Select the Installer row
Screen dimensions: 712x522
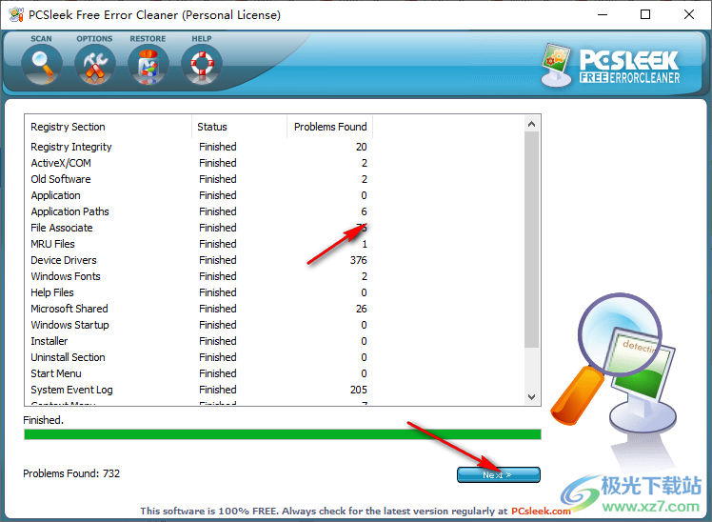[199, 341]
